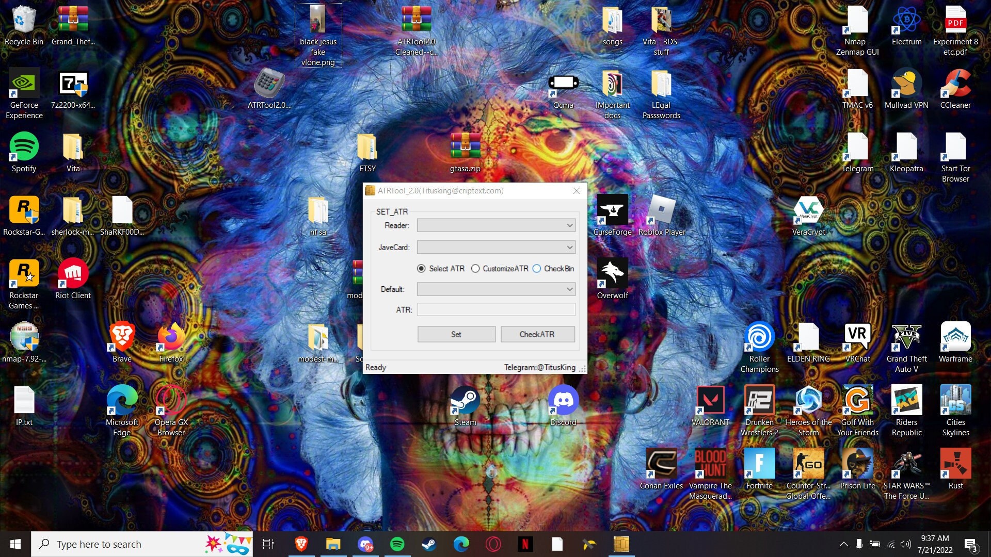Enable the CheckBin option

click(x=537, y=269)
